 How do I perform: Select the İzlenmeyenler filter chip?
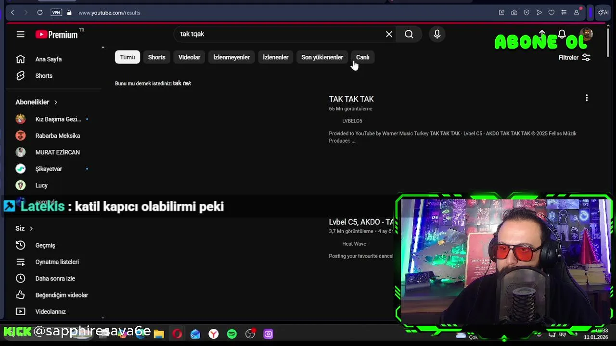coord(231,57)
